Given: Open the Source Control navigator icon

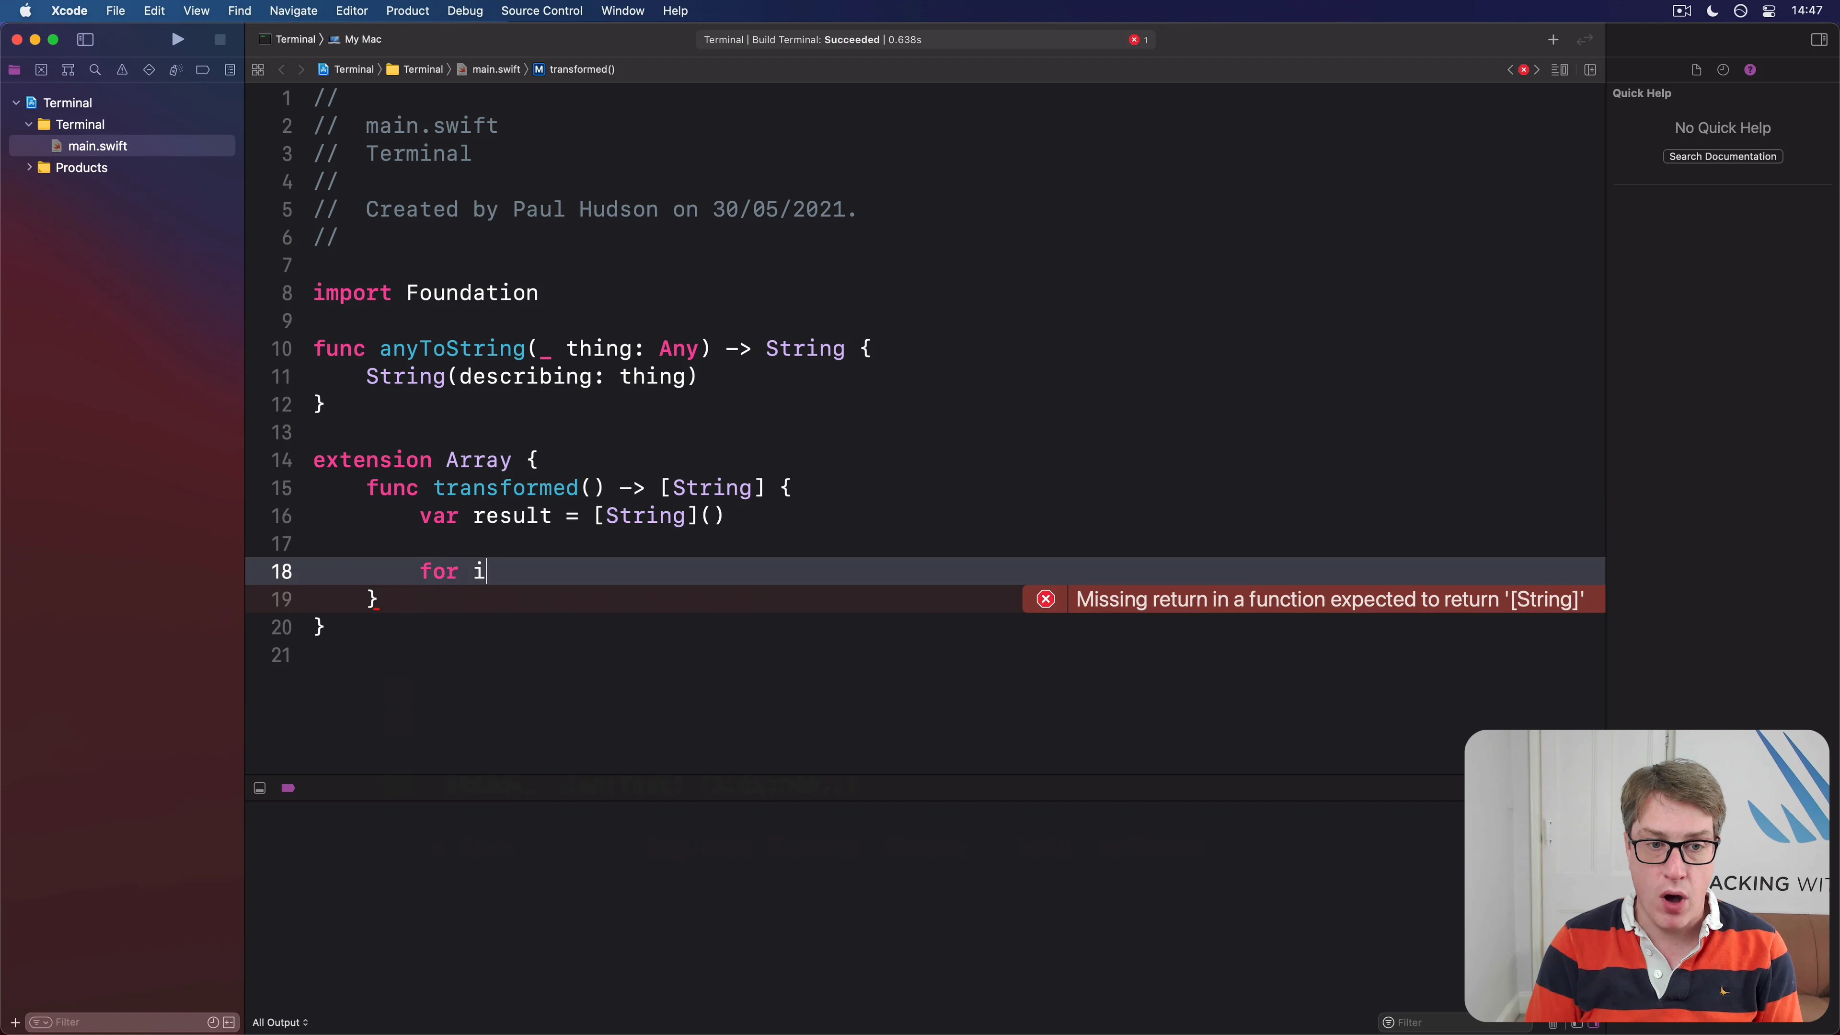Looking at the screenshot, I should (41, 69).
